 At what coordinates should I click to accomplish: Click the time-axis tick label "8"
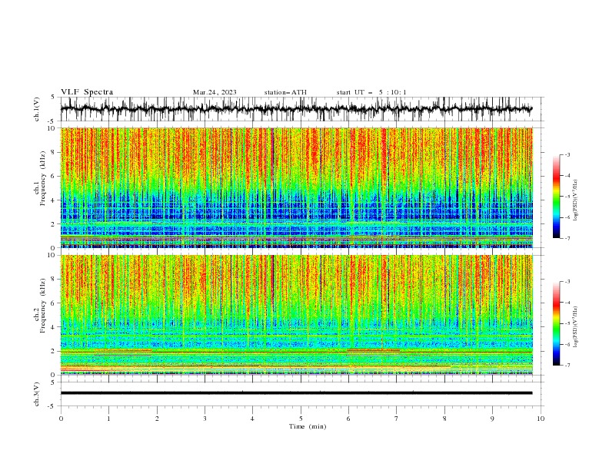pyautogui.click(x=444, y=419)
